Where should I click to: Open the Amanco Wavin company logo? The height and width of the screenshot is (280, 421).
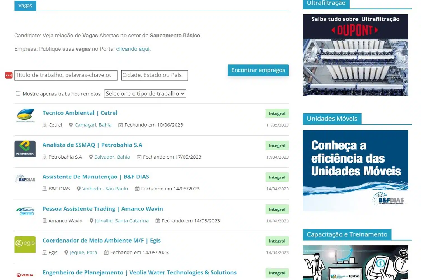coord(25,211)
